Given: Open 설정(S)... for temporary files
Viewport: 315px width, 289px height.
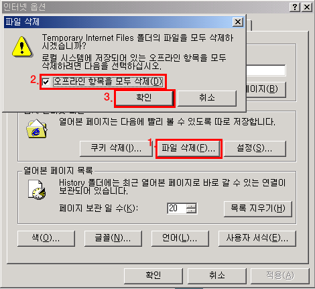Looking at the screenshot, I should point(255,148).
